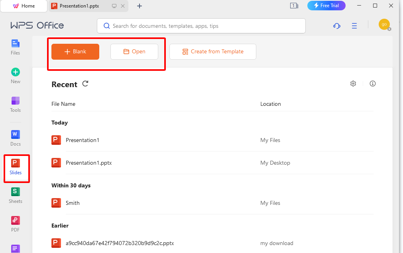Click the info icon beside settings
The width and height of the screenshot is (403, 253).
[x=373, y=84]
